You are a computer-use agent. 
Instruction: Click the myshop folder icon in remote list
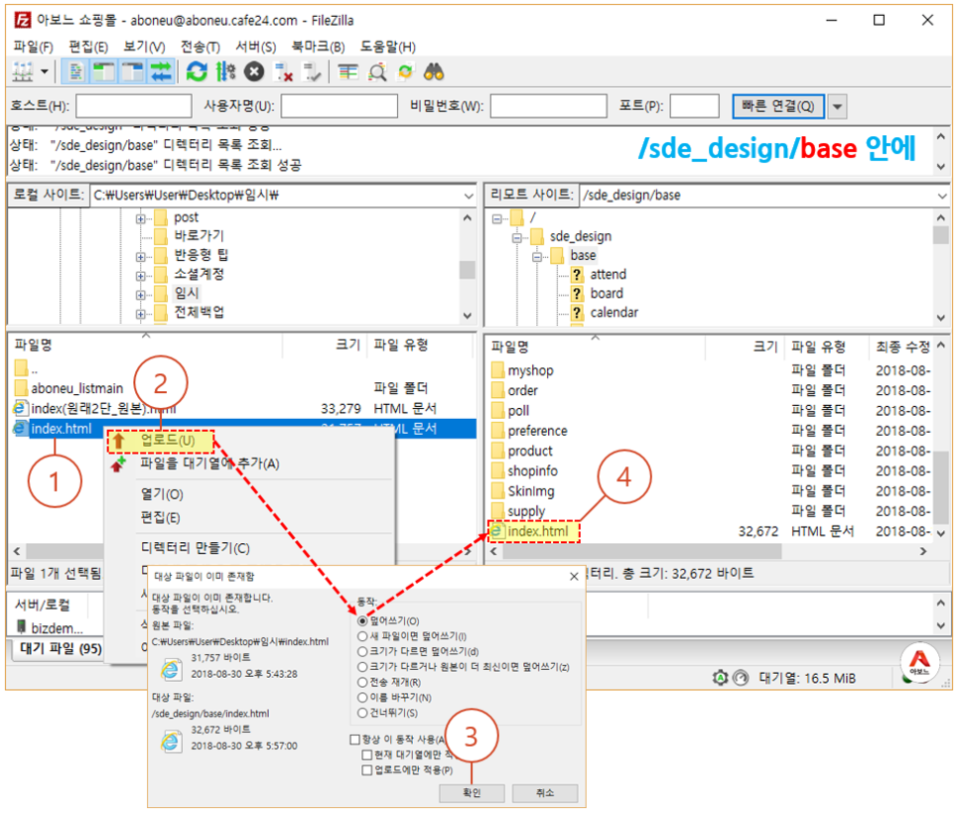(x=497, y=370)
